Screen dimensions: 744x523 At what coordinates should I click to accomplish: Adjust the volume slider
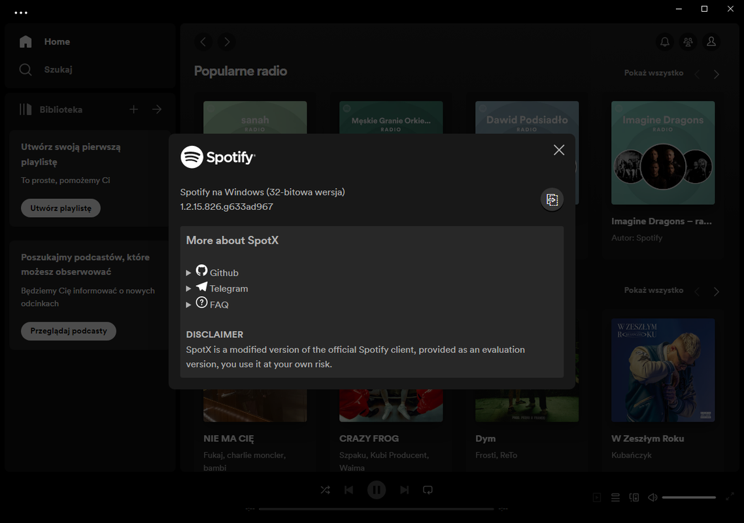click(x=689, y=498)
